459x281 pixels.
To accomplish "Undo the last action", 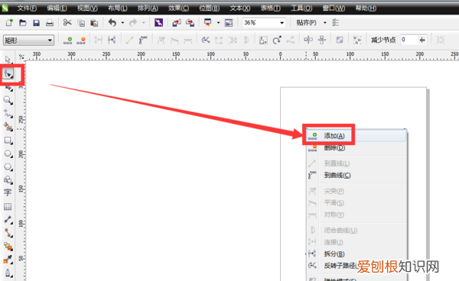I will [x=112, y=22].
